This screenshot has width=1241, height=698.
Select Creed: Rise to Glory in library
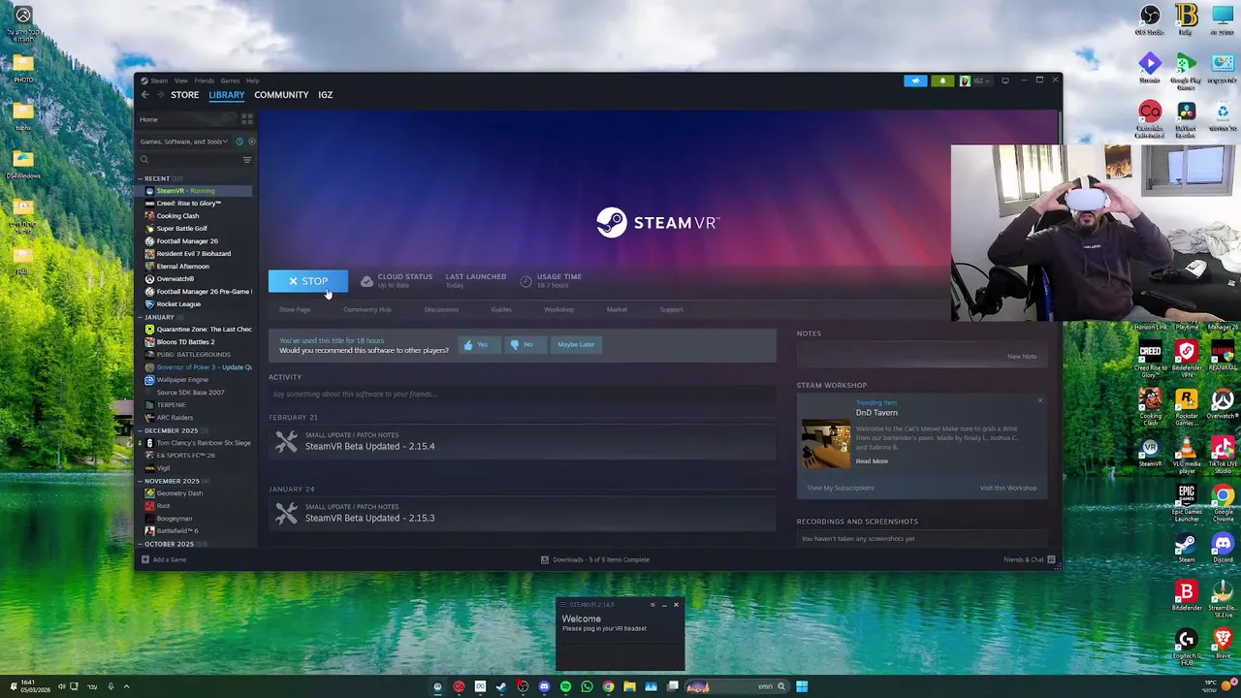188,204
